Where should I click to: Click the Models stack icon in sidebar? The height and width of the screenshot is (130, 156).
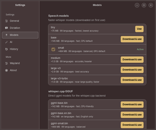6,35
